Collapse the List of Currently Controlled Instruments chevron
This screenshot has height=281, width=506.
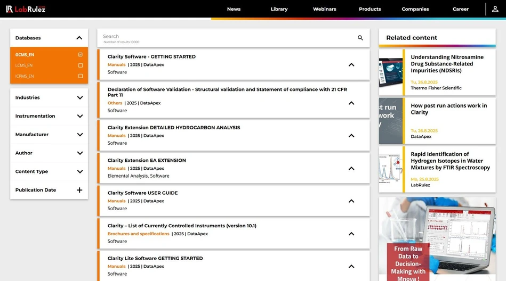[351, 234]
